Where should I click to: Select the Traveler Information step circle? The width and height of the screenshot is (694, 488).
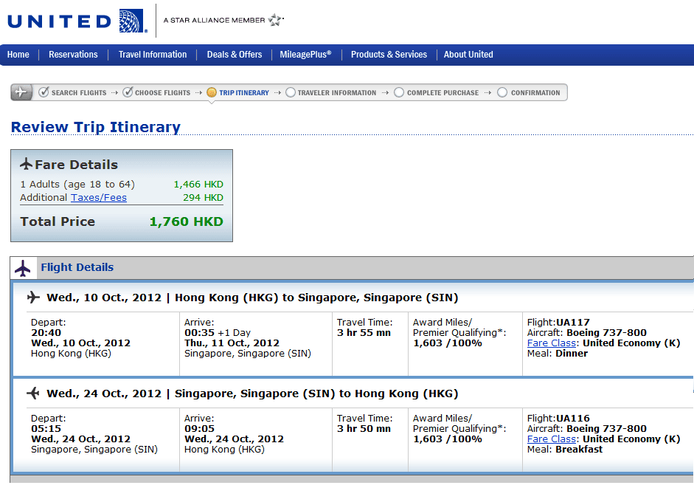click(291, 92)
